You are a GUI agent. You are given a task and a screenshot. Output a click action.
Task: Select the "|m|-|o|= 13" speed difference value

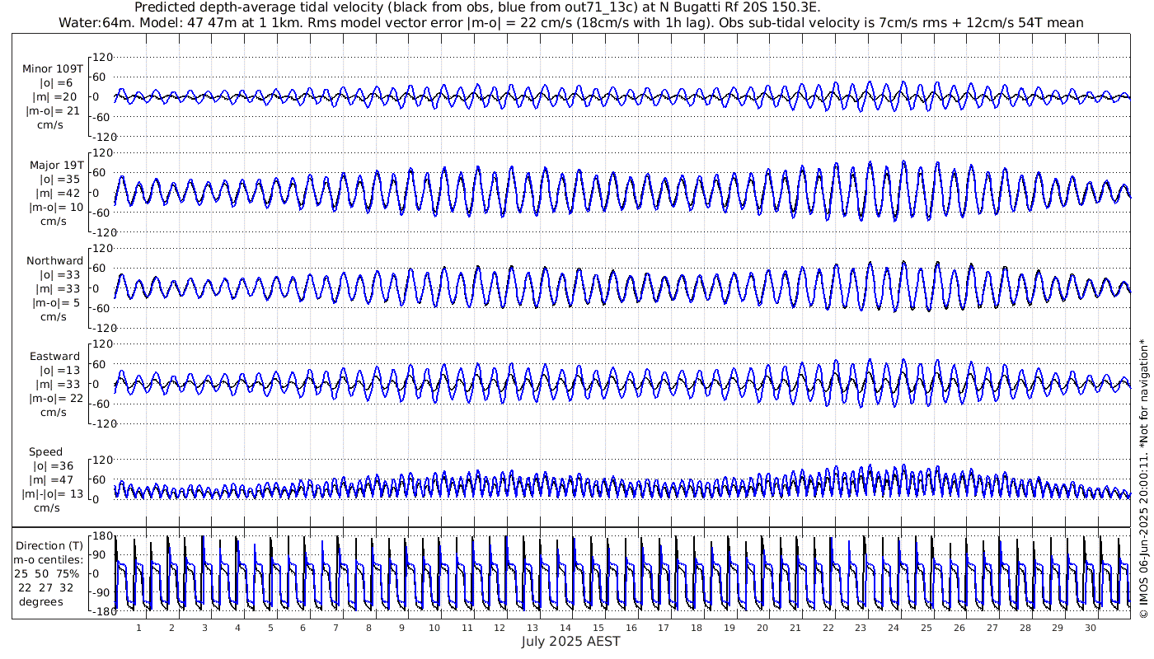pos(53,494)
